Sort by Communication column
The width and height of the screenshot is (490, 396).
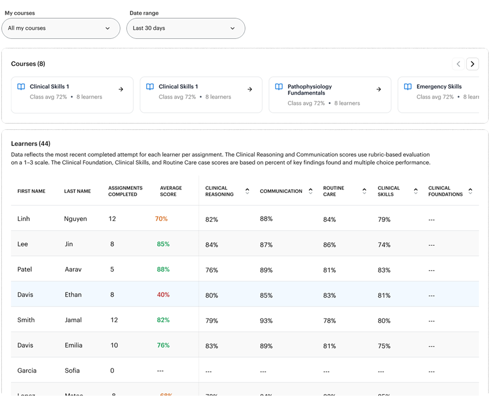point(310,191)
